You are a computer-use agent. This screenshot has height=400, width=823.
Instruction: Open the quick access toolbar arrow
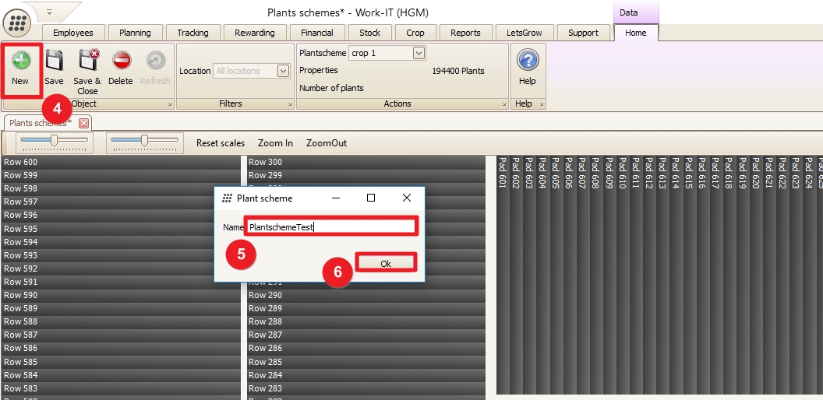point(49,12)
